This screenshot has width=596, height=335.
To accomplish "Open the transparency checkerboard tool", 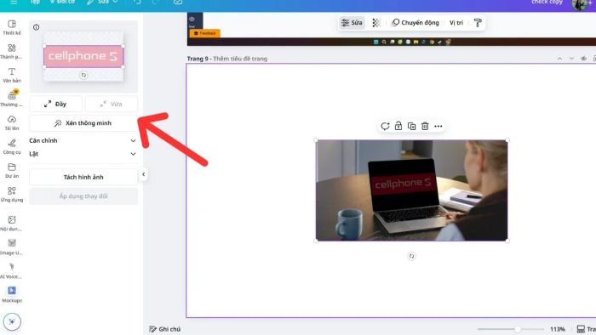I will (x=376, y=23).
